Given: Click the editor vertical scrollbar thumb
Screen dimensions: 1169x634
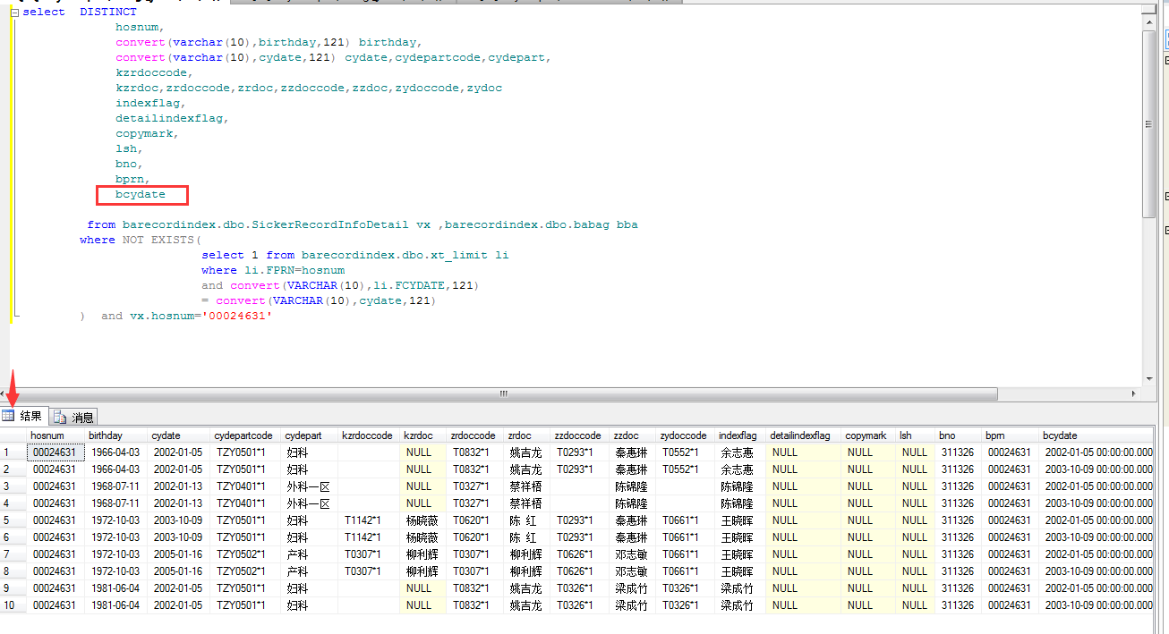Looking at the screenshot, I should 1149,123.
